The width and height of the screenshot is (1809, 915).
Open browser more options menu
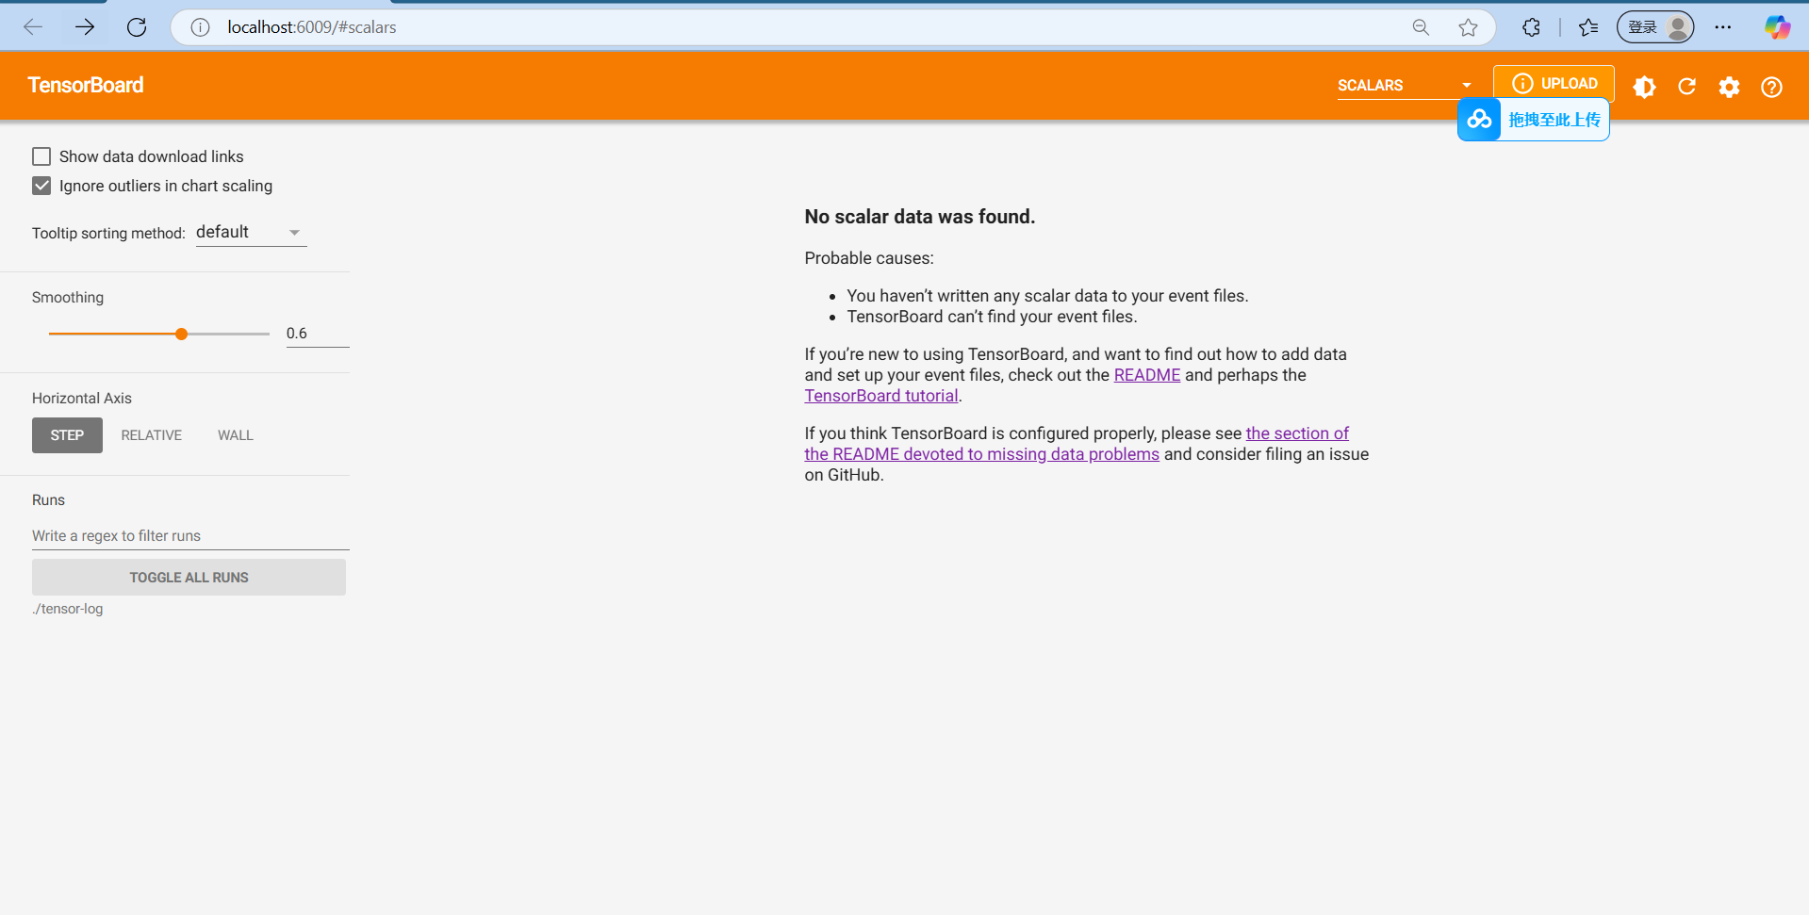click(x=1723, y=27)
